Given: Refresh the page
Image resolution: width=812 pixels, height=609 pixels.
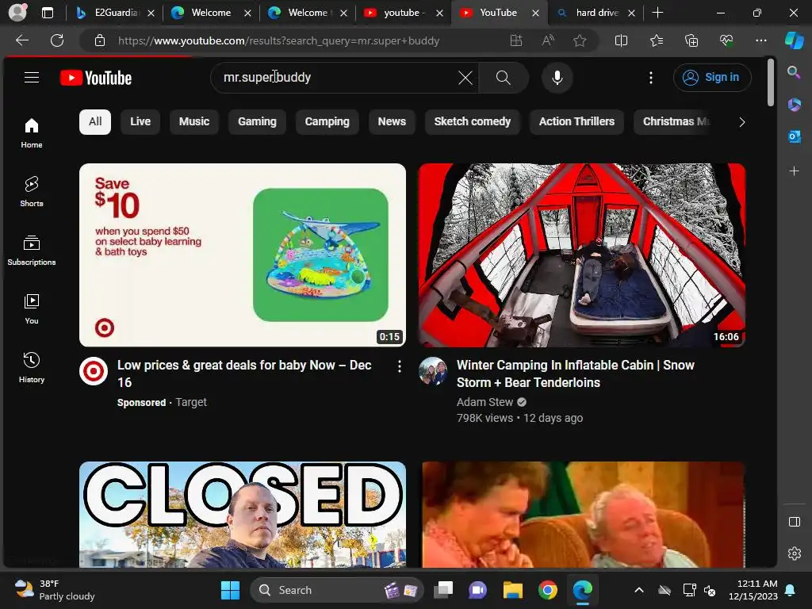Looking at the screenshot, I should pos(57,40).
